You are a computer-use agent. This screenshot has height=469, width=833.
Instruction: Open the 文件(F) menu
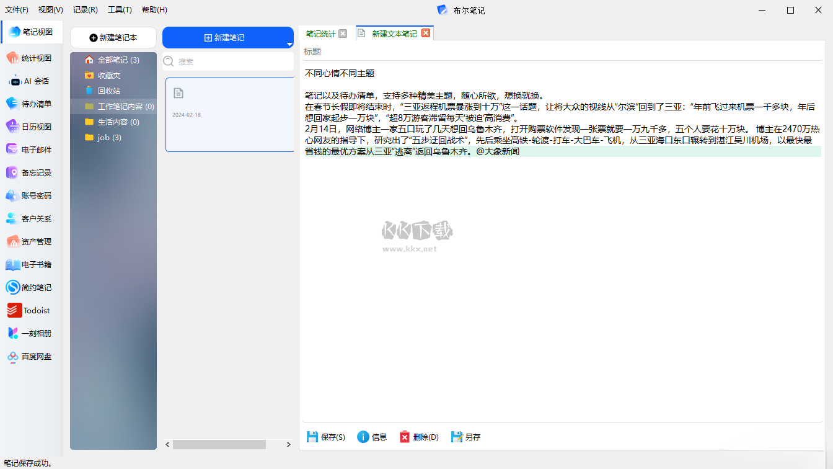(x=17, y=10)
